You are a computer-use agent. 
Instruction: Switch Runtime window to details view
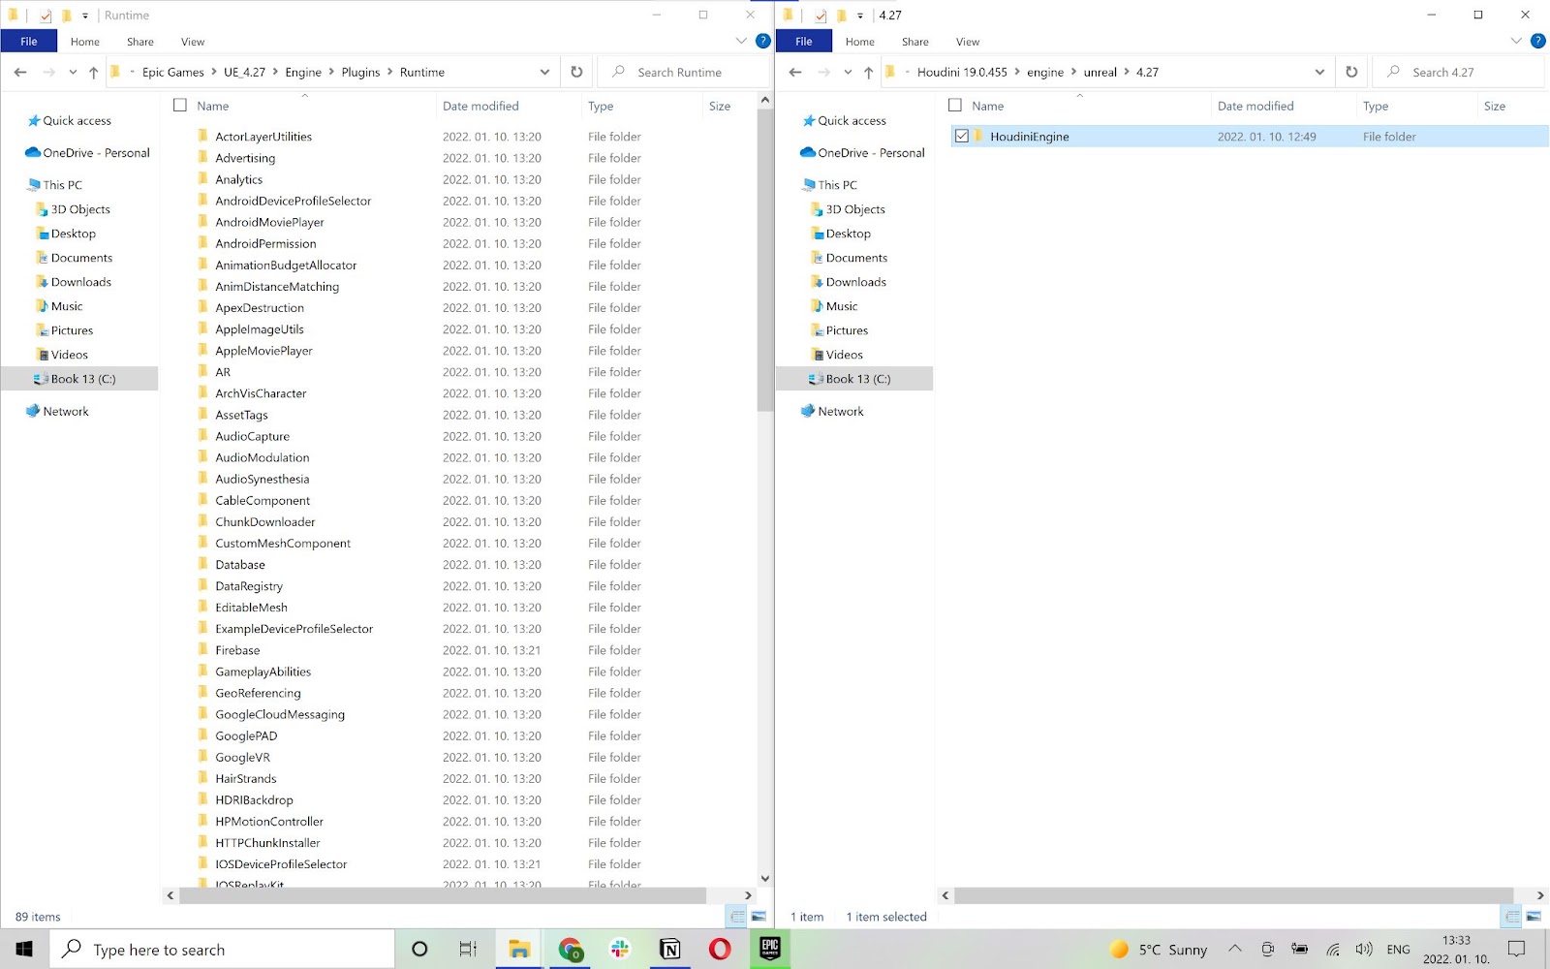pos(737,916)
